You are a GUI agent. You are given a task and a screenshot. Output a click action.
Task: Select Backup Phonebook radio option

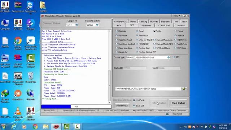163,40
